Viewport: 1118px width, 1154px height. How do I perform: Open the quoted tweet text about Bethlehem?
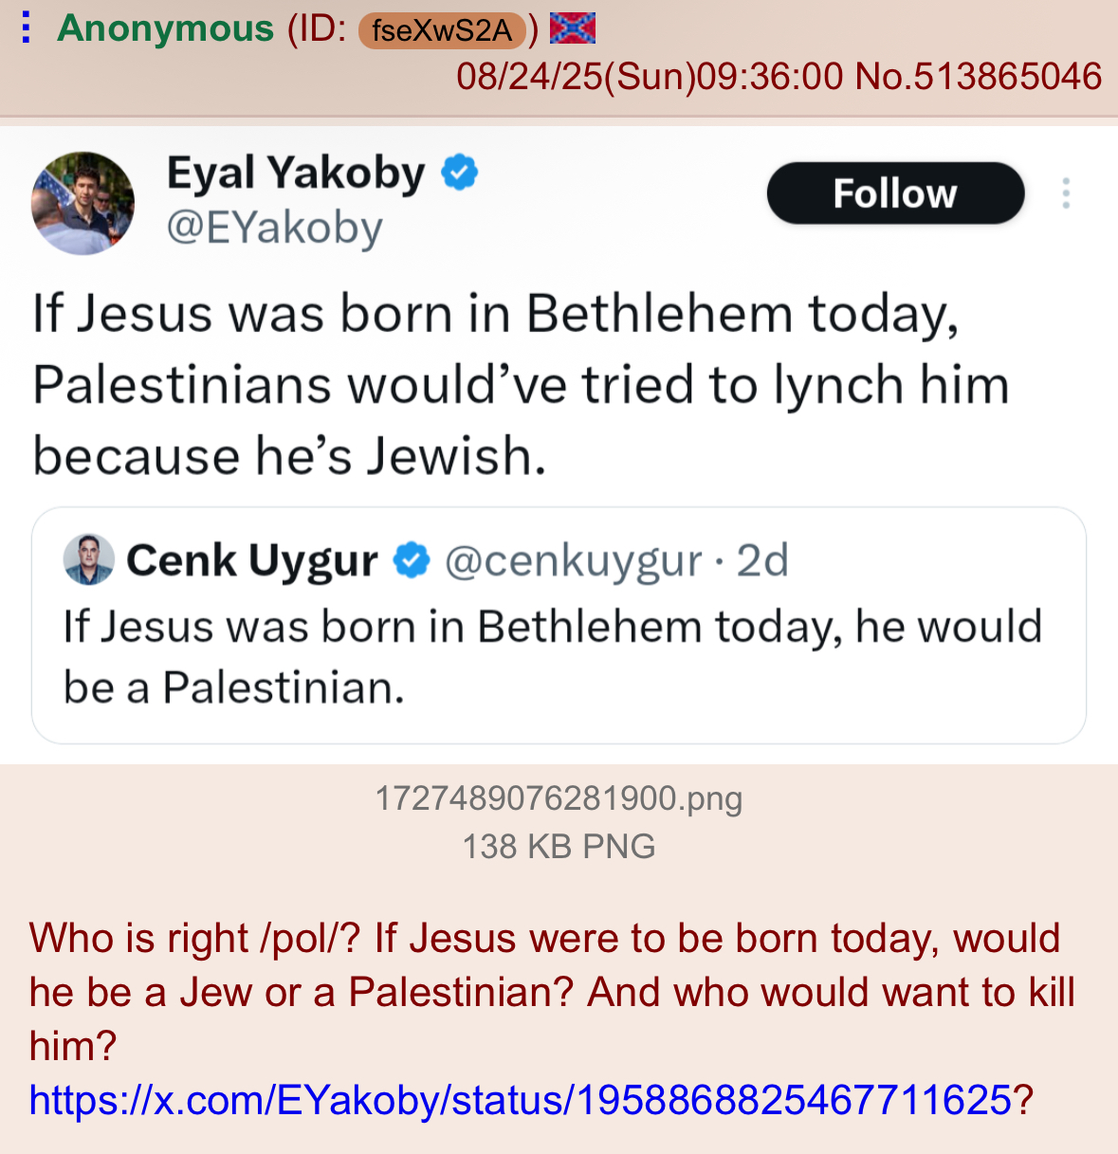pos(552,656)
